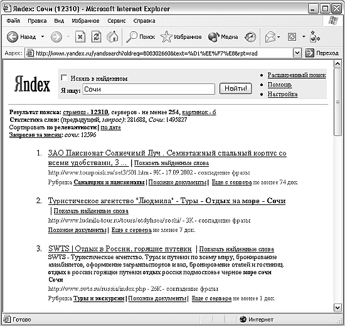Click the Forward navigation arrow
The height and width of the screenshot is (326, 345).
click(x=56, y=37)
